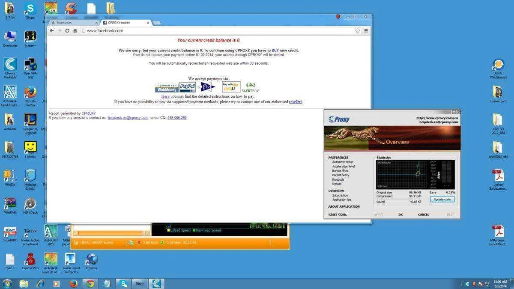Click the ICQ number 493-065-290 link

click(x=177, y=118)
